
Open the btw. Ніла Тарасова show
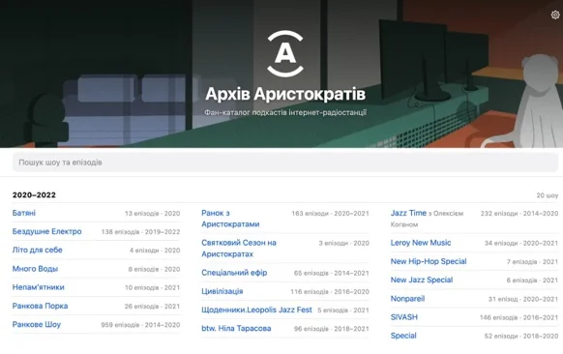(236, 328)
